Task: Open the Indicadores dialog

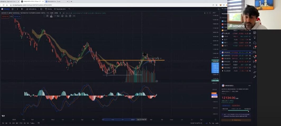Action: 31,9
